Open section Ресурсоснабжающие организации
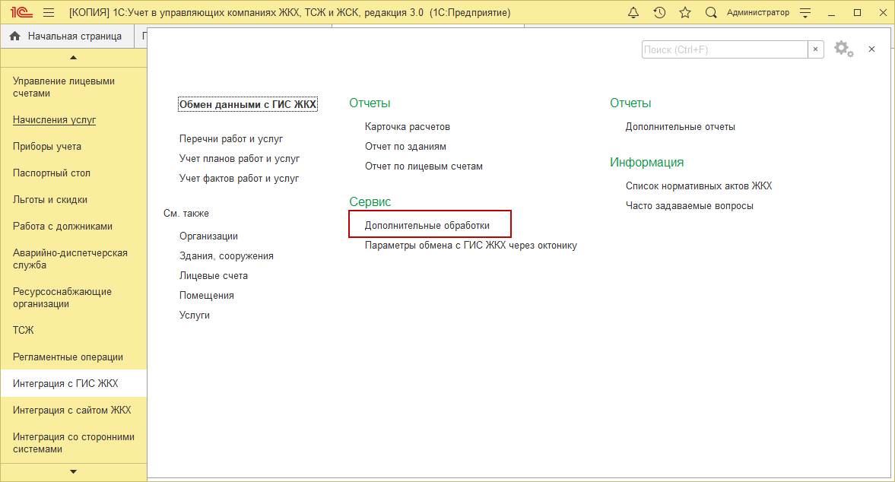 pos(62,298)
